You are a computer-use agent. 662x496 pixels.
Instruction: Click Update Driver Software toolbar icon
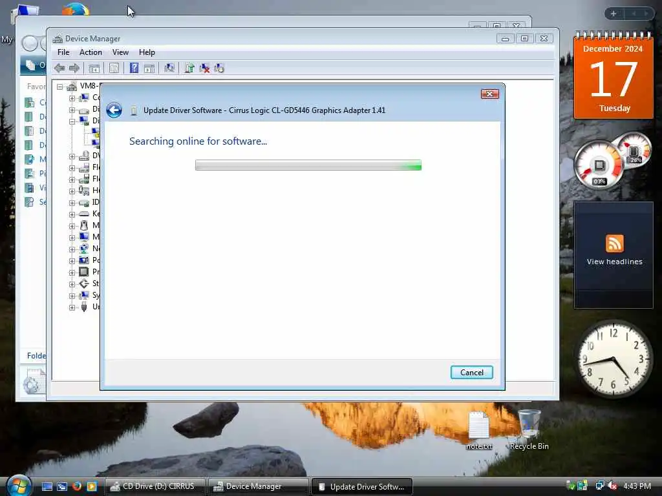189,68
